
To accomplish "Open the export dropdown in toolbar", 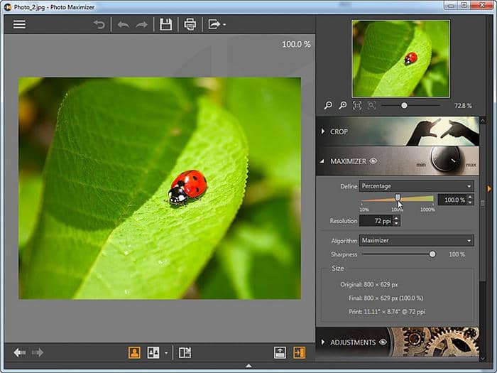I will [216, 24].
